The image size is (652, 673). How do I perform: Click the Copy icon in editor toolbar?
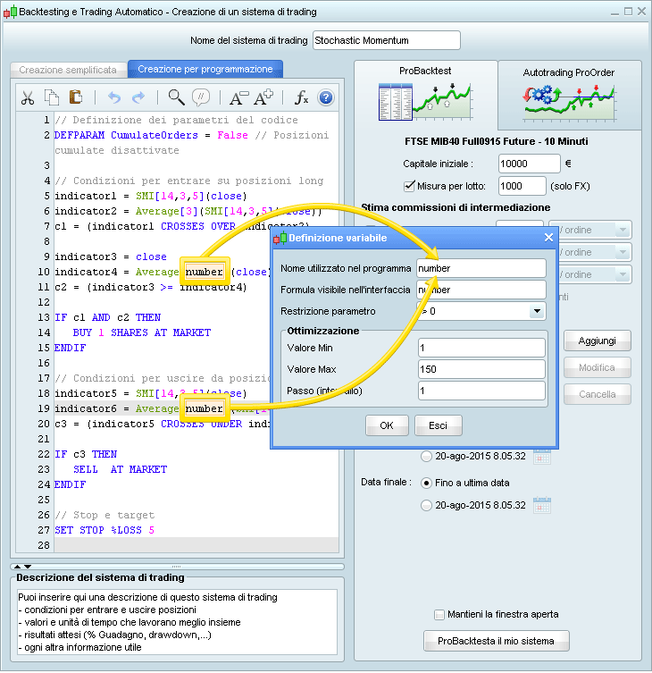[x=52, y=97]
